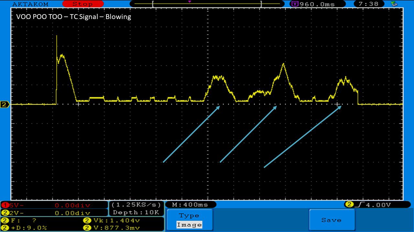
Task: Click the M:400ms timebase readout
Action: pos(190,205)
